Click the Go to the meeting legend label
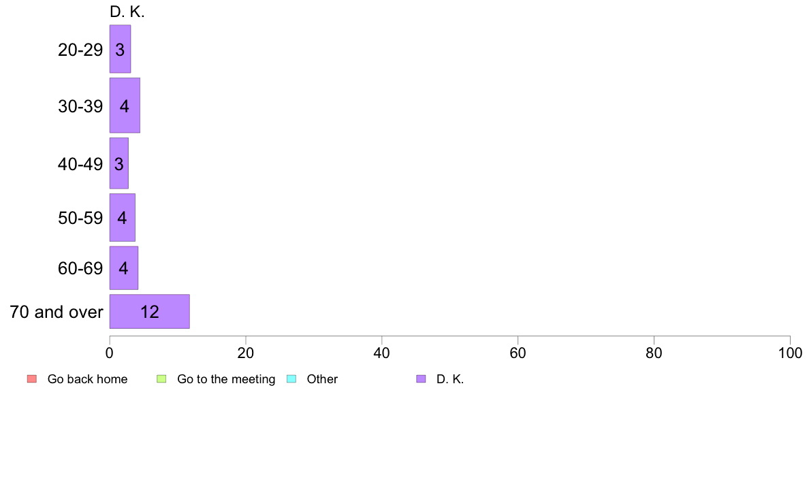Screen dimensions: 809x501 point(226,379)
